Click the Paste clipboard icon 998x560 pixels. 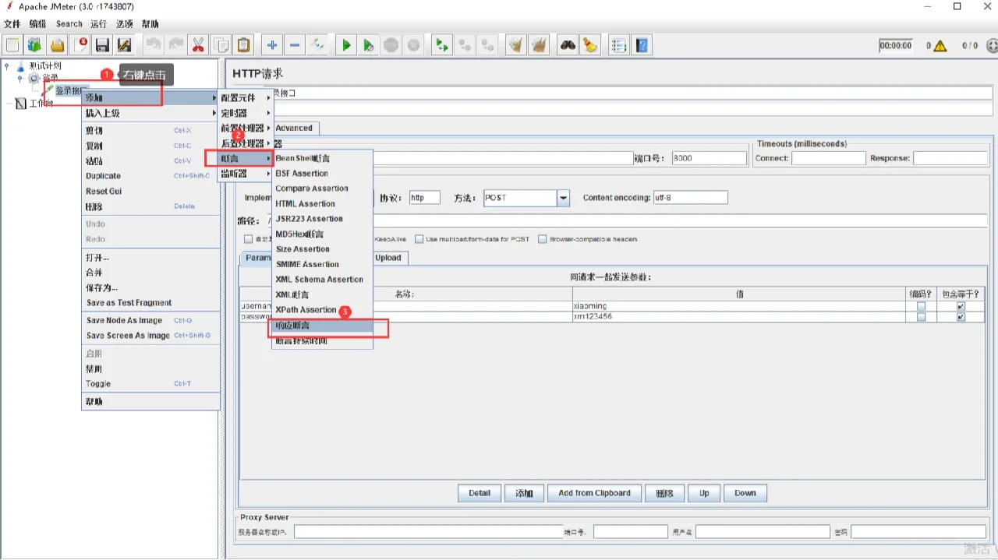244,45
